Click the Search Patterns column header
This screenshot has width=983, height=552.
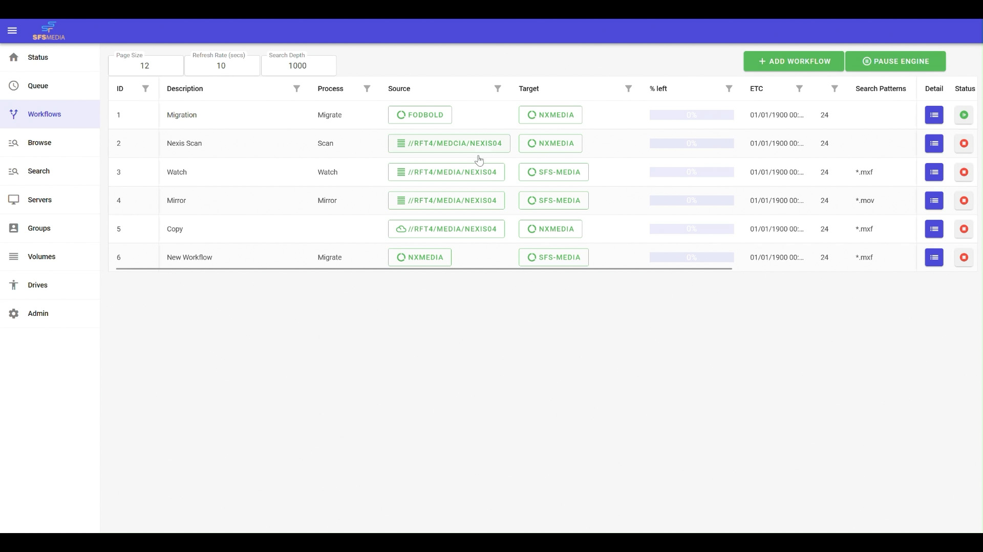[x=881, y=89]
